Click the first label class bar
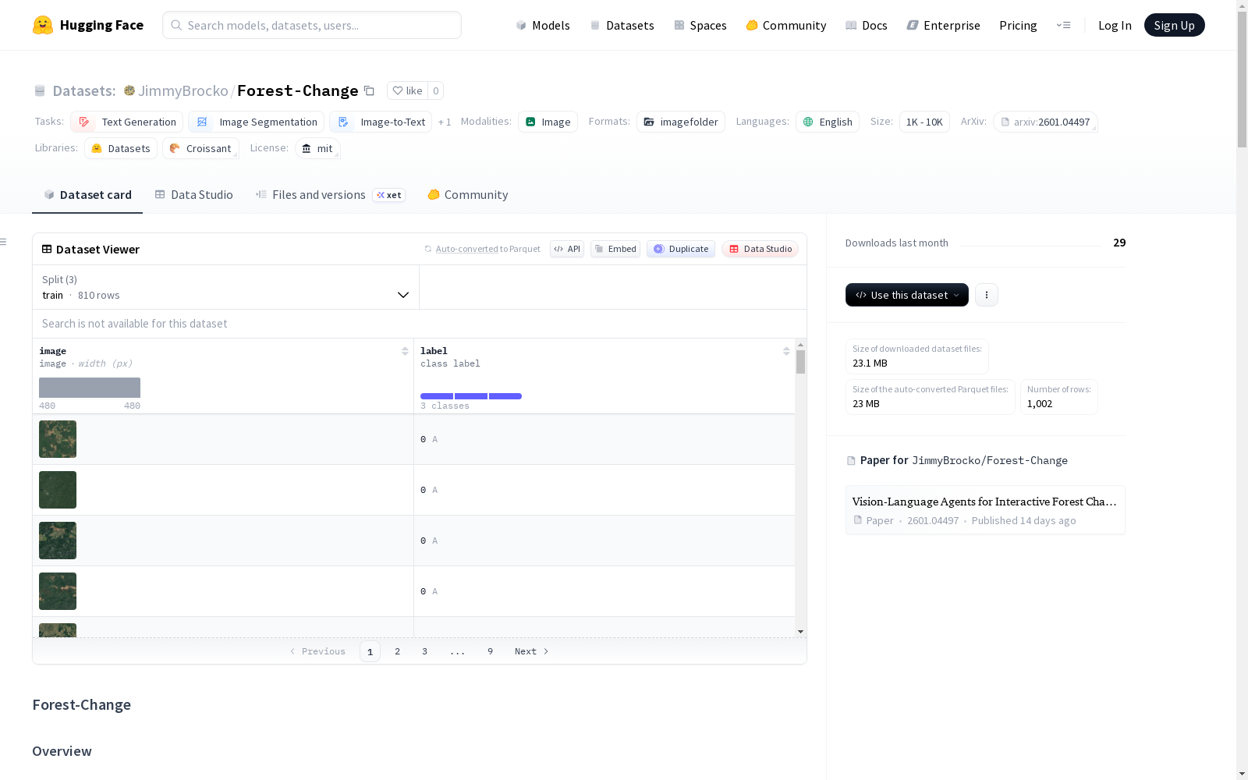 pos(437,396)
